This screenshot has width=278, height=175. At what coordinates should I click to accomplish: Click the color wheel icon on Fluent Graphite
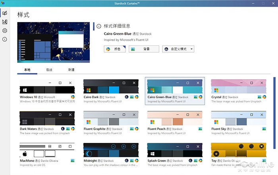click(x=137, y=129)
